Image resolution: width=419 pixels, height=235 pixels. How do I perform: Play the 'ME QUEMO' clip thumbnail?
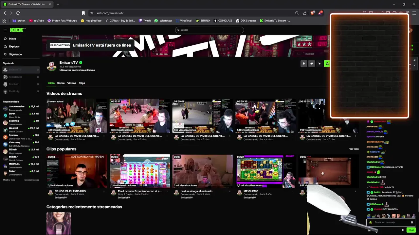[265, 171]
